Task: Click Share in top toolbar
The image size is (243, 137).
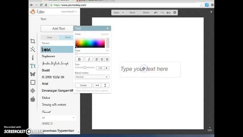Action: point(146,13)
